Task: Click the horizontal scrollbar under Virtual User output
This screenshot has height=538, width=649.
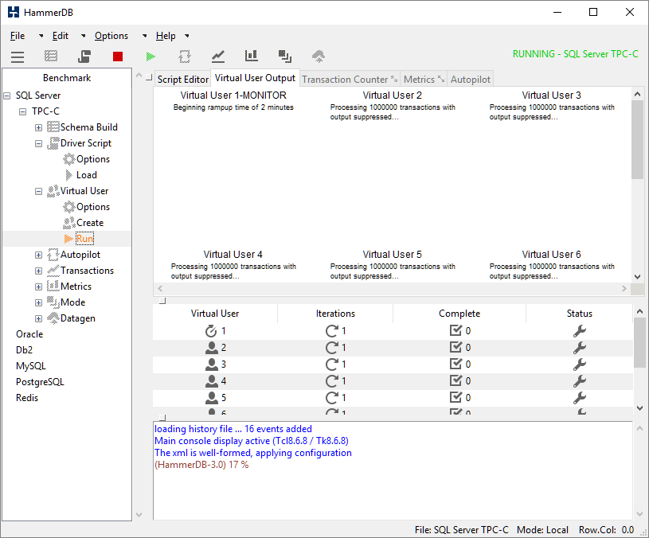Action: [x=393, y=289]
